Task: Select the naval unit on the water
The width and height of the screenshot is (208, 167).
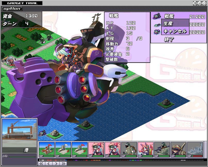Action: pos(42,133)
